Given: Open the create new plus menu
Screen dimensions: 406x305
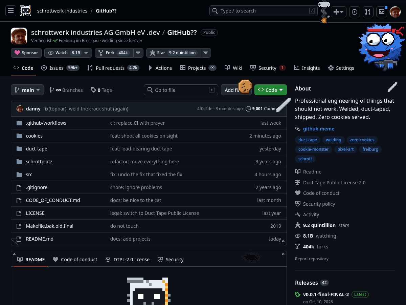Looking at the screenshot, I should pyautogui.click(x=338, y=12).
